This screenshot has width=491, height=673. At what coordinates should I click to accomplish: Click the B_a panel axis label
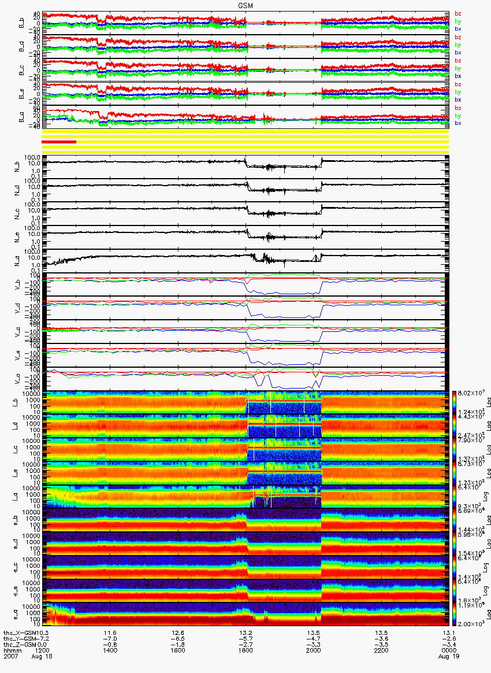[x=21, y=117]
